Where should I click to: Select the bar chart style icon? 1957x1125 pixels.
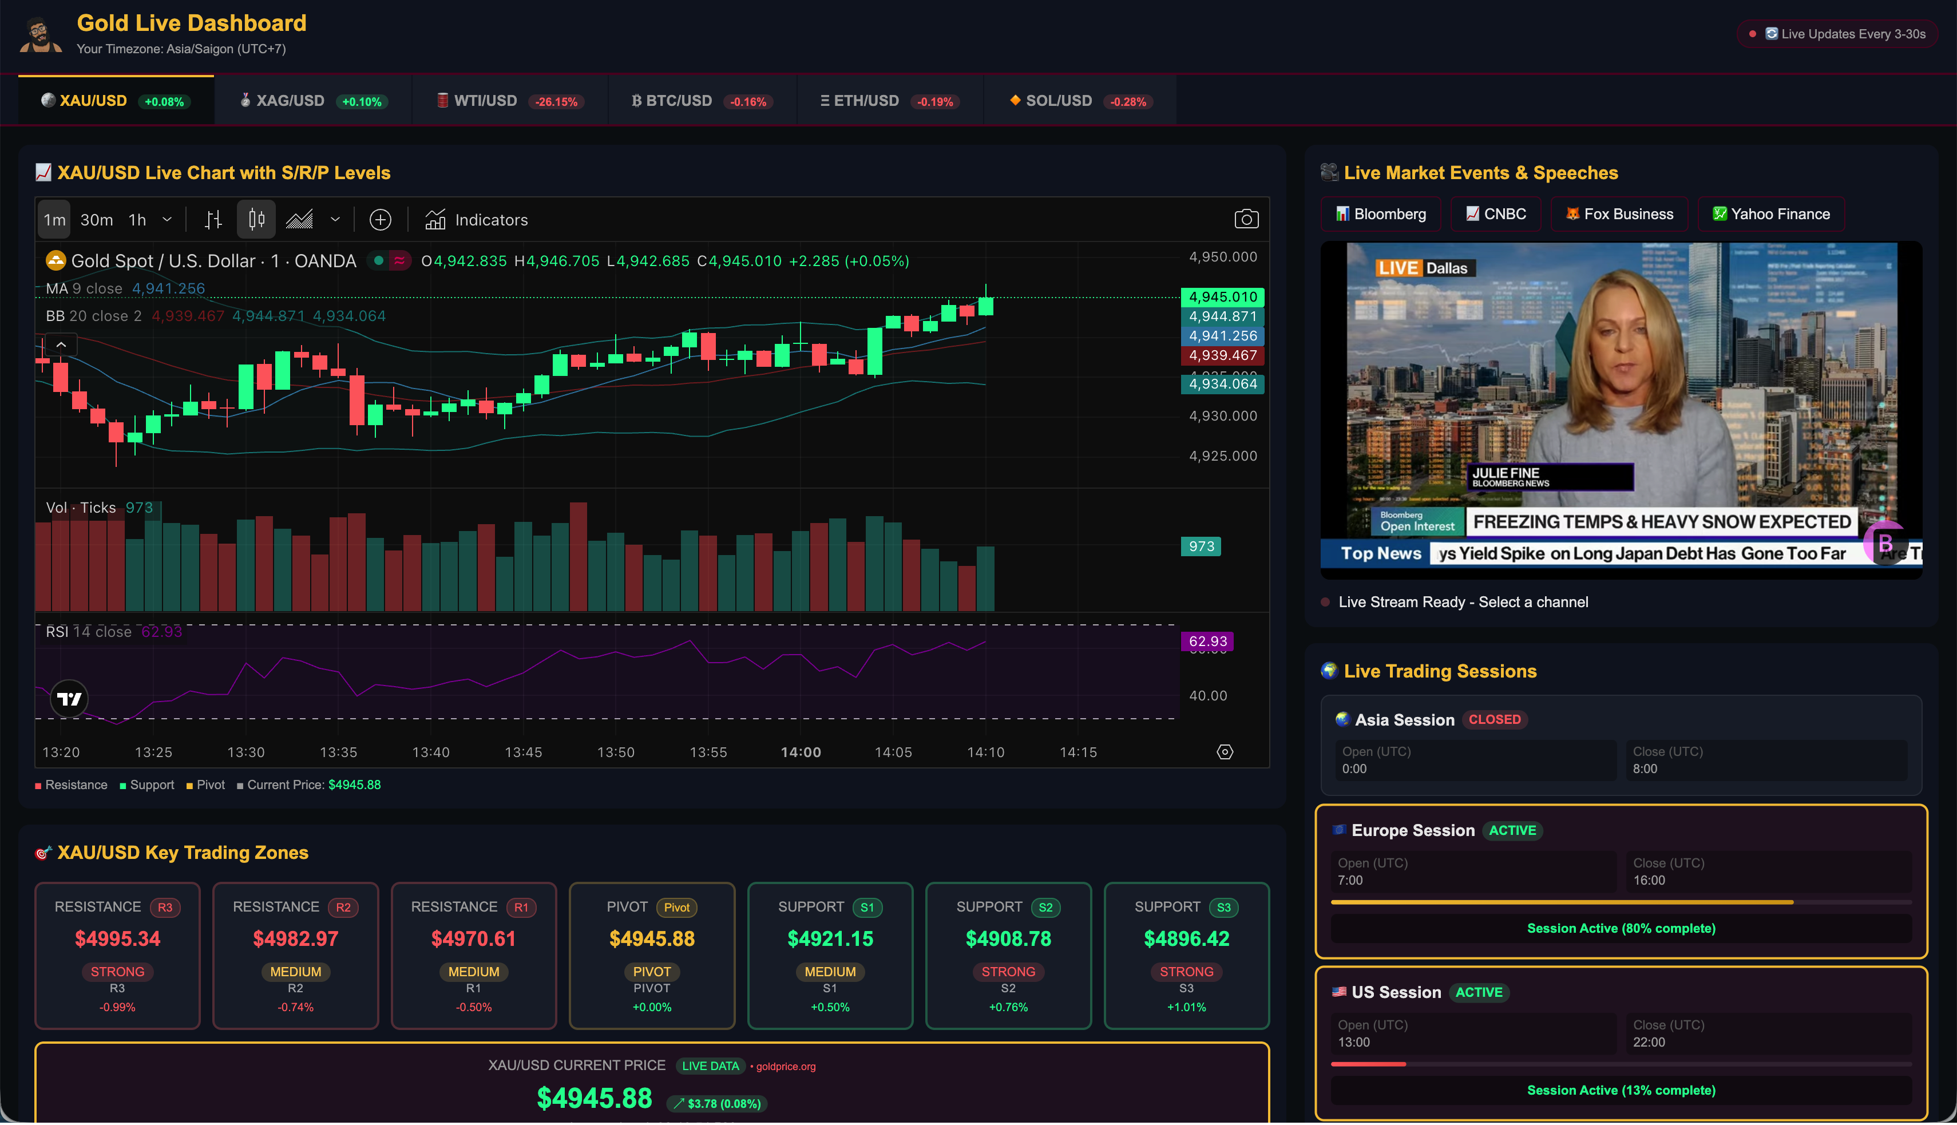(212, 219)
